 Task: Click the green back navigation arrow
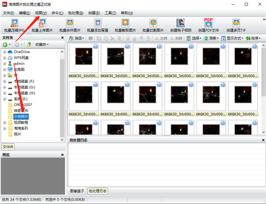click(5, 44)
